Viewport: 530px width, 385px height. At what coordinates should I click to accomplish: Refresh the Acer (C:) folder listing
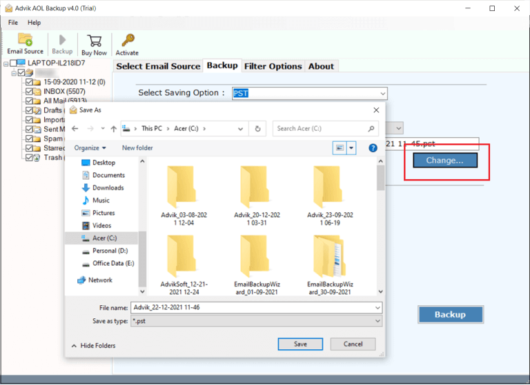click(257, 129)
